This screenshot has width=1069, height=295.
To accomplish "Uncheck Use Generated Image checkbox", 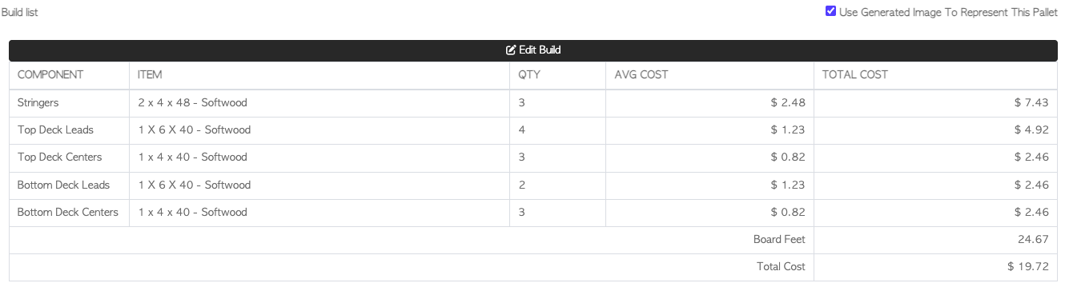I will 831,11.
